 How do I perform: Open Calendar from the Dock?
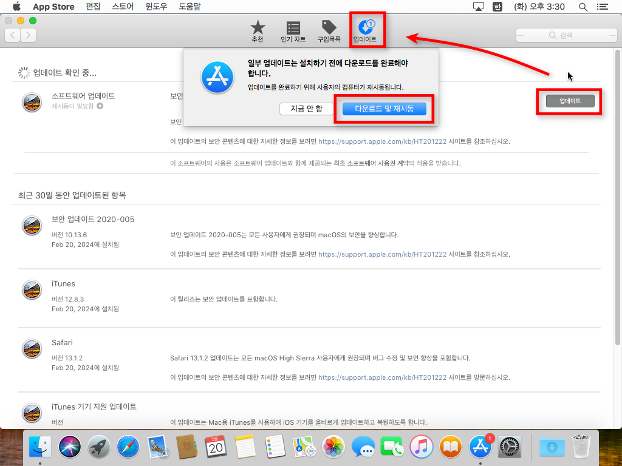tap(216, 446)
